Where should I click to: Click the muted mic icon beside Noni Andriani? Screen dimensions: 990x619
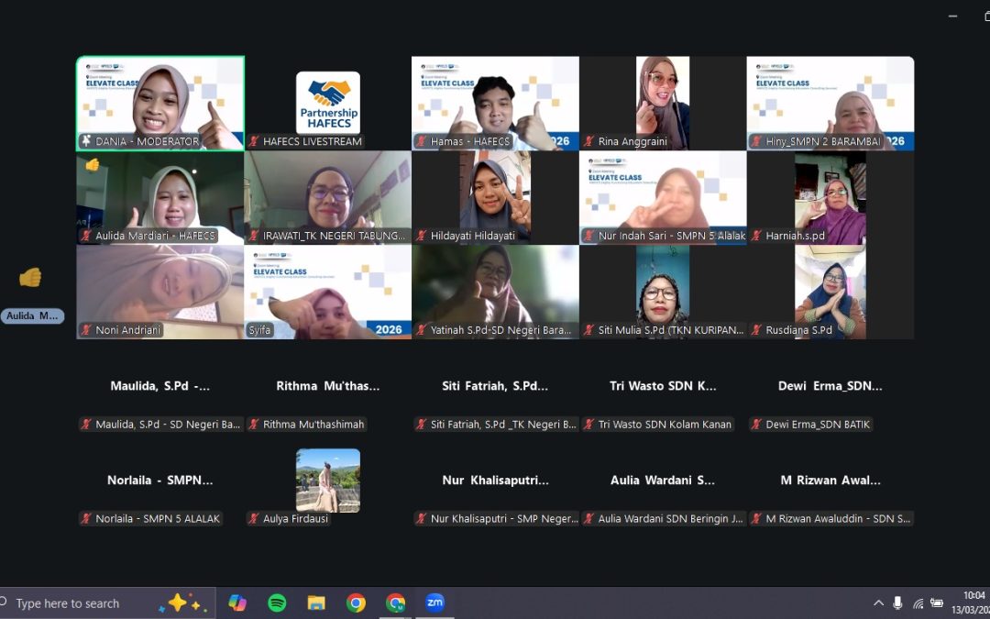coord(86,330)
